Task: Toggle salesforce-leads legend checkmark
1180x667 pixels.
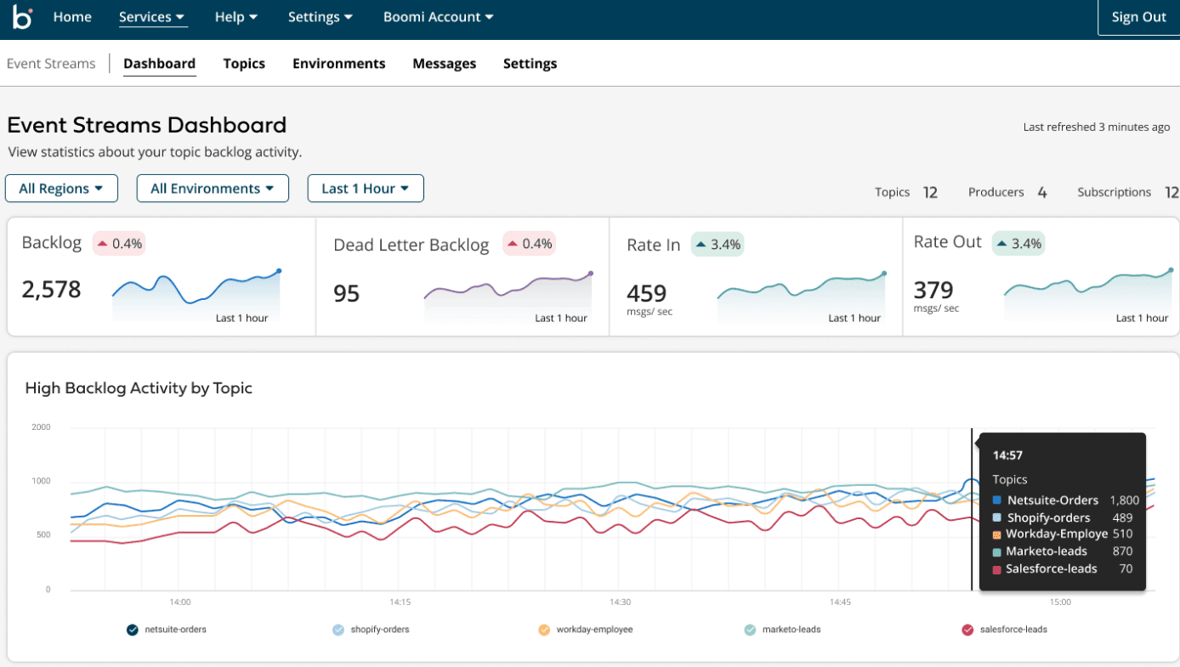Action: [x=967, y=630]
